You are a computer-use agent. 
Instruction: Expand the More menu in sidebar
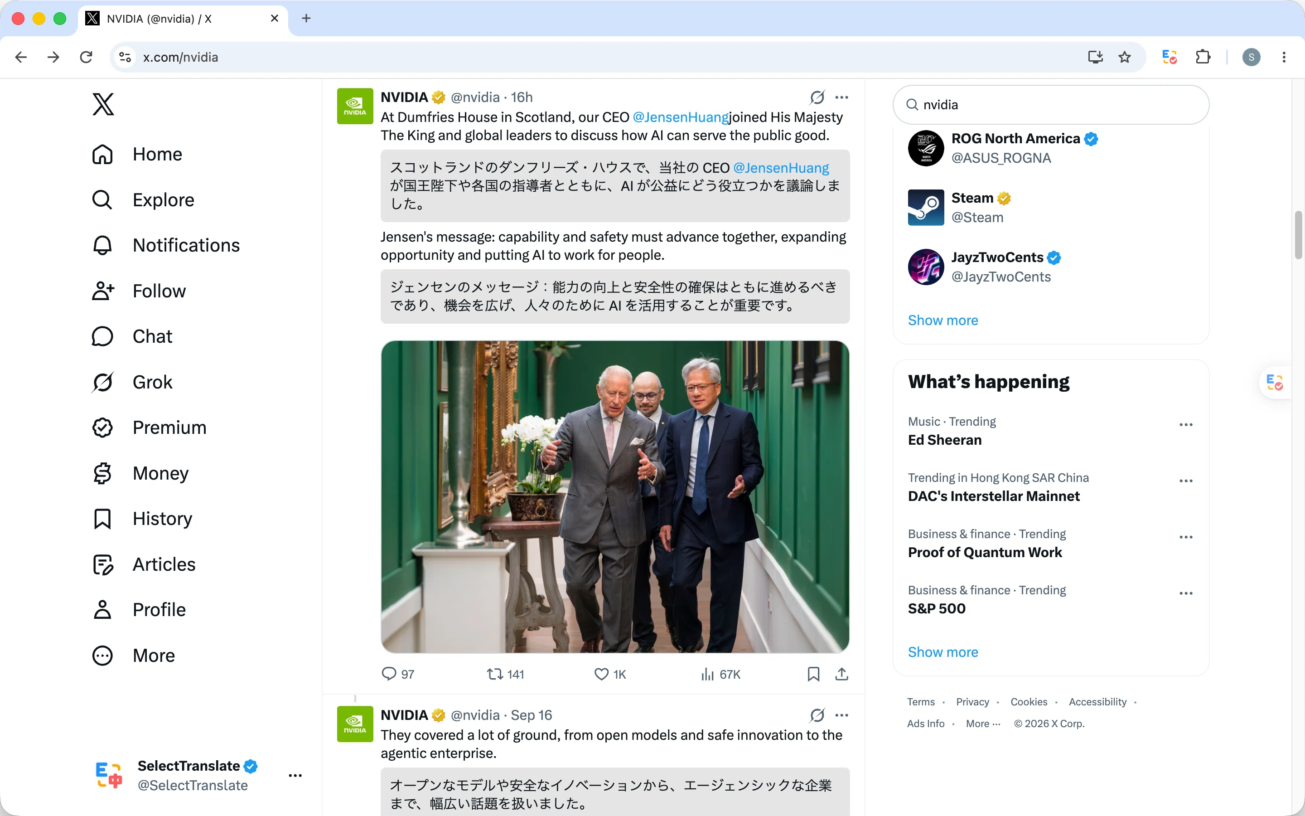pyautogui.click(x=133, y=656)
